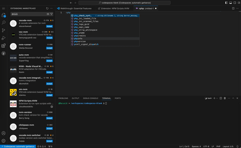This screenshot has height=148, width=241.
Task: Choose phpinfo from the autocomplete suggestions
Action: (78, 39)
